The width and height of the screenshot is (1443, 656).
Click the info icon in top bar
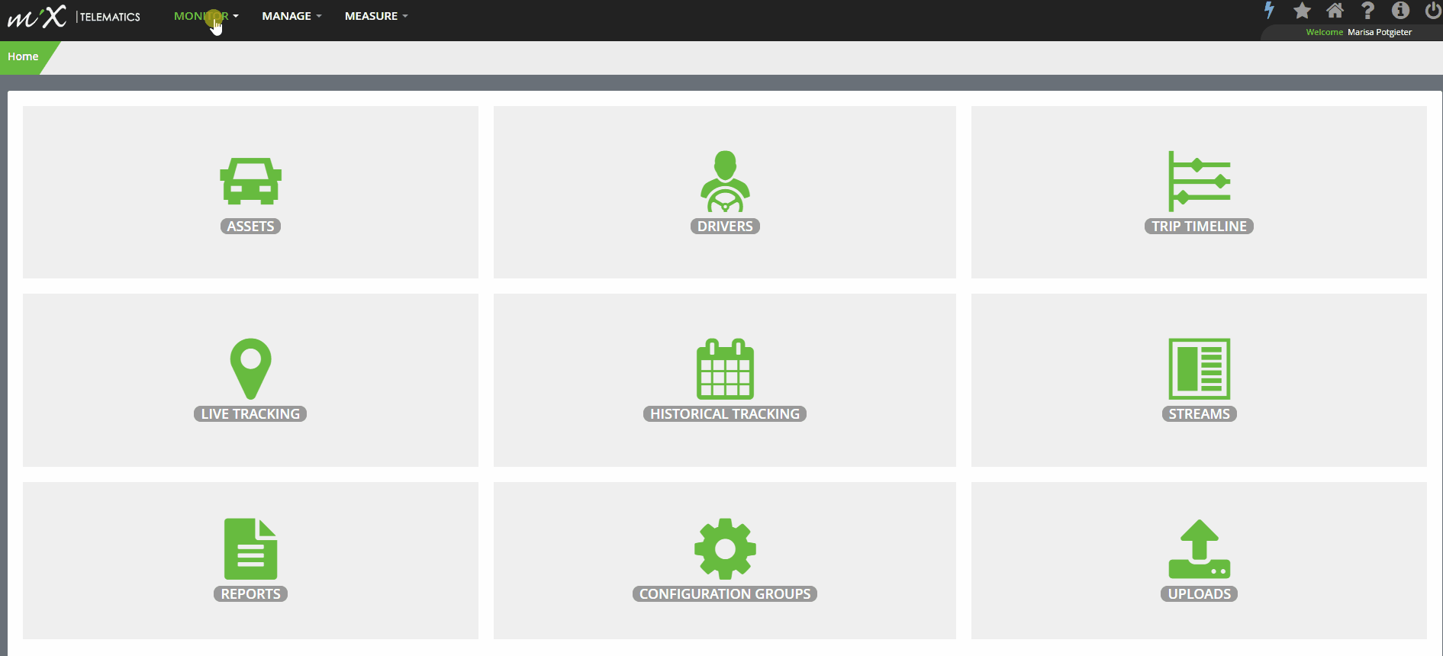(x=1400, y=11)
